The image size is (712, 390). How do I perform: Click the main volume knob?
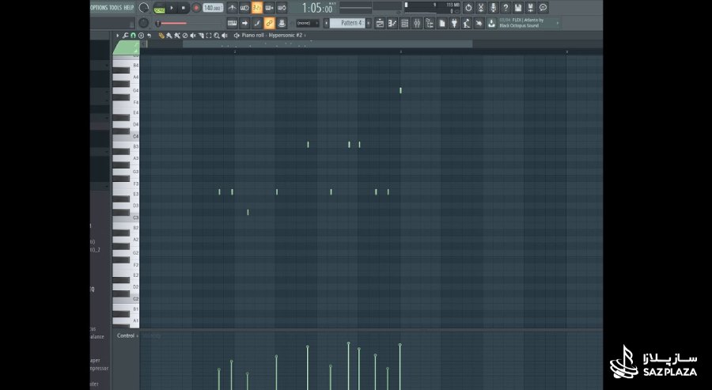(143, 8)
